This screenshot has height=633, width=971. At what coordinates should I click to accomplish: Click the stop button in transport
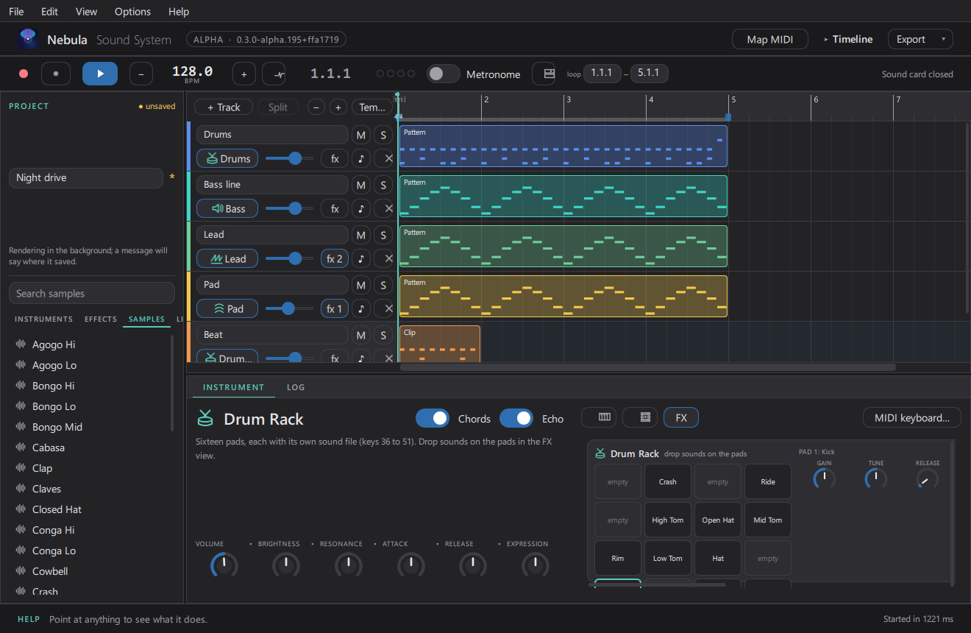55,74
